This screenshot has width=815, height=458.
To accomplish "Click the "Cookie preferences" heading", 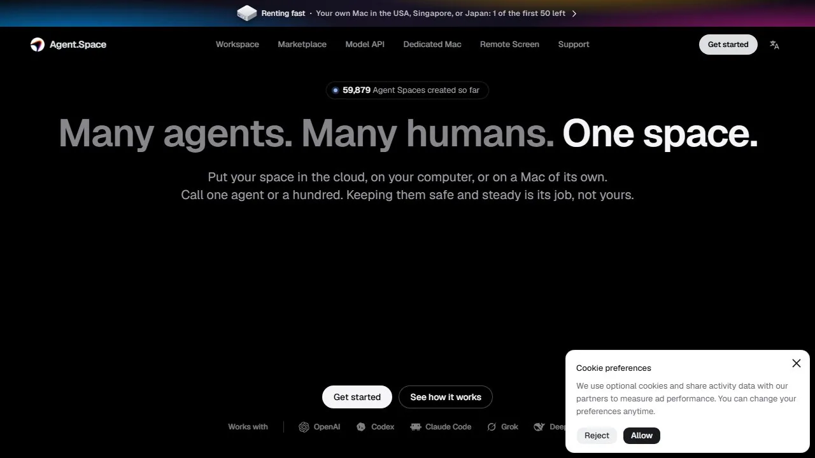I will point(614,368).
